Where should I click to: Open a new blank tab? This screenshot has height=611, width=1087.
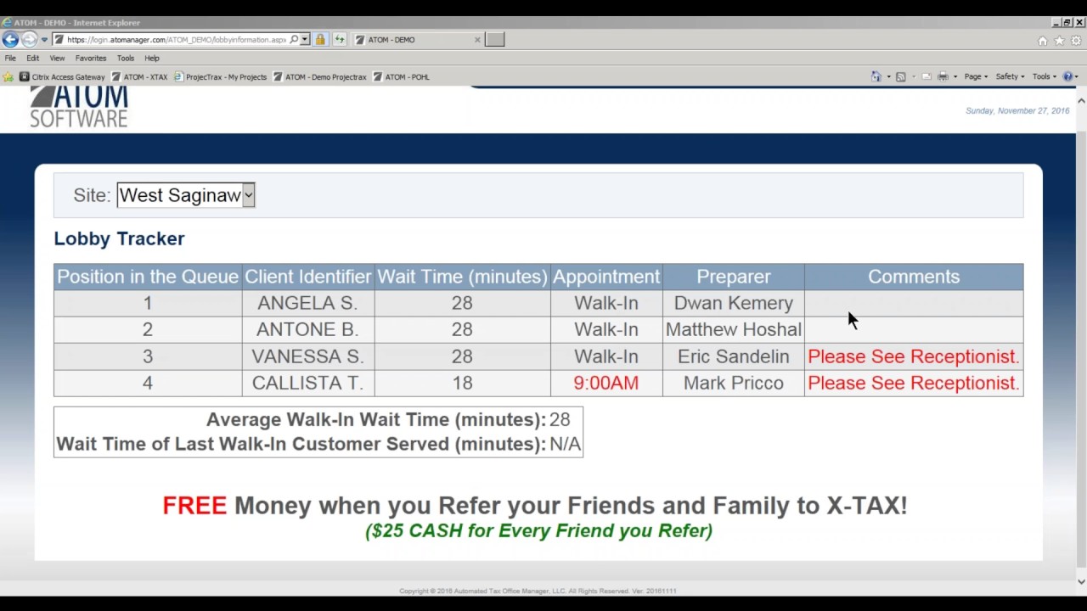[x=495, y=40]
